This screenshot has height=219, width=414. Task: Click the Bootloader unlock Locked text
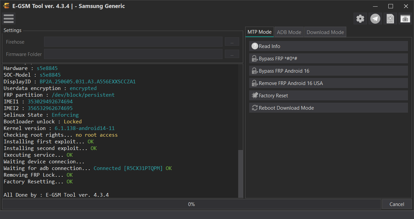click(73, 121)
